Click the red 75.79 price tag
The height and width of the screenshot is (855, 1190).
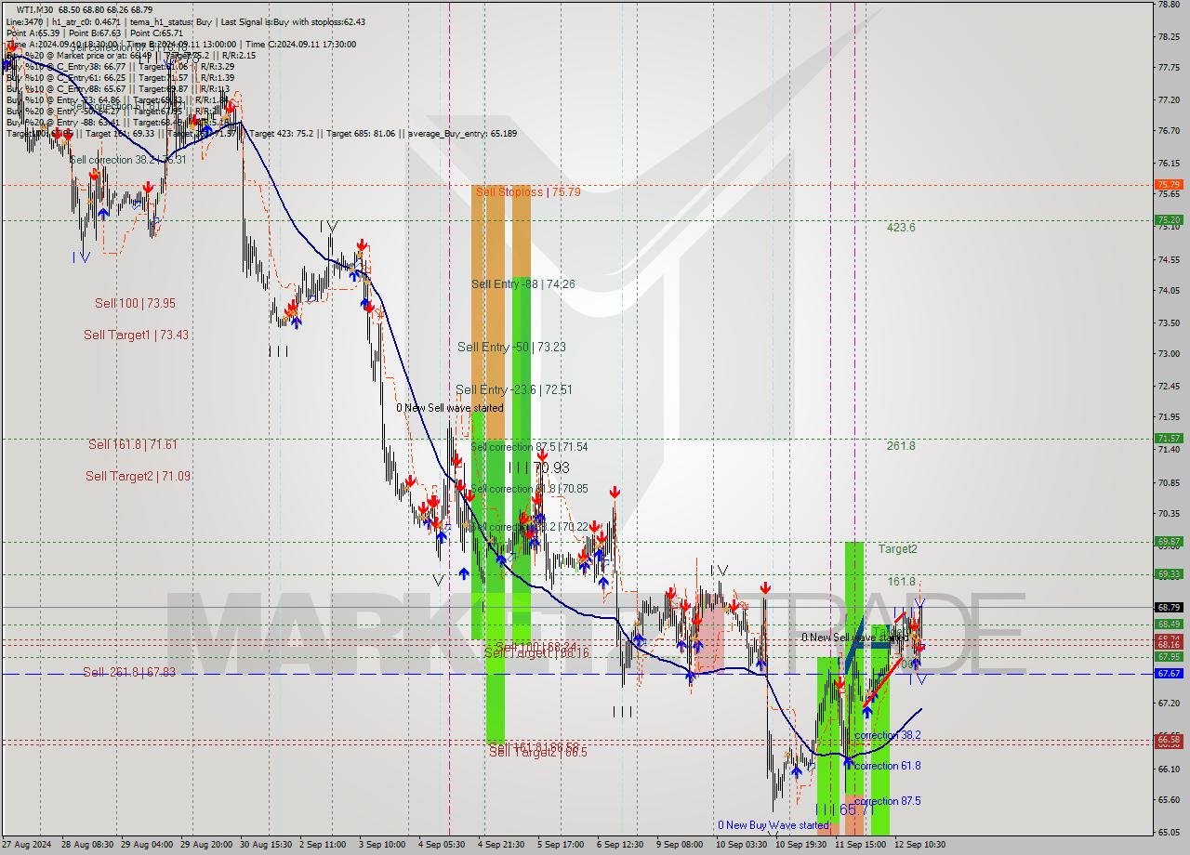1168,185
